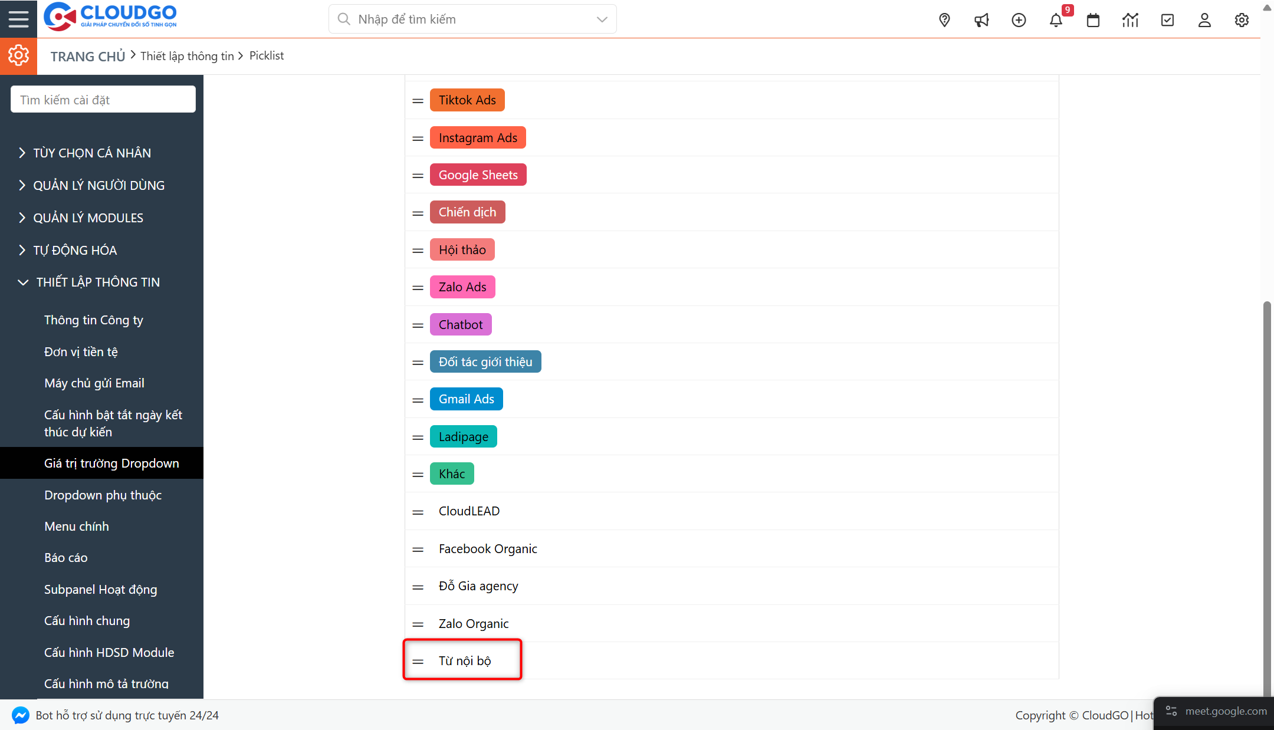Screen dimensions: 1274x730
Task: Click the quick create plus icon
Action: pos(1019,20)
